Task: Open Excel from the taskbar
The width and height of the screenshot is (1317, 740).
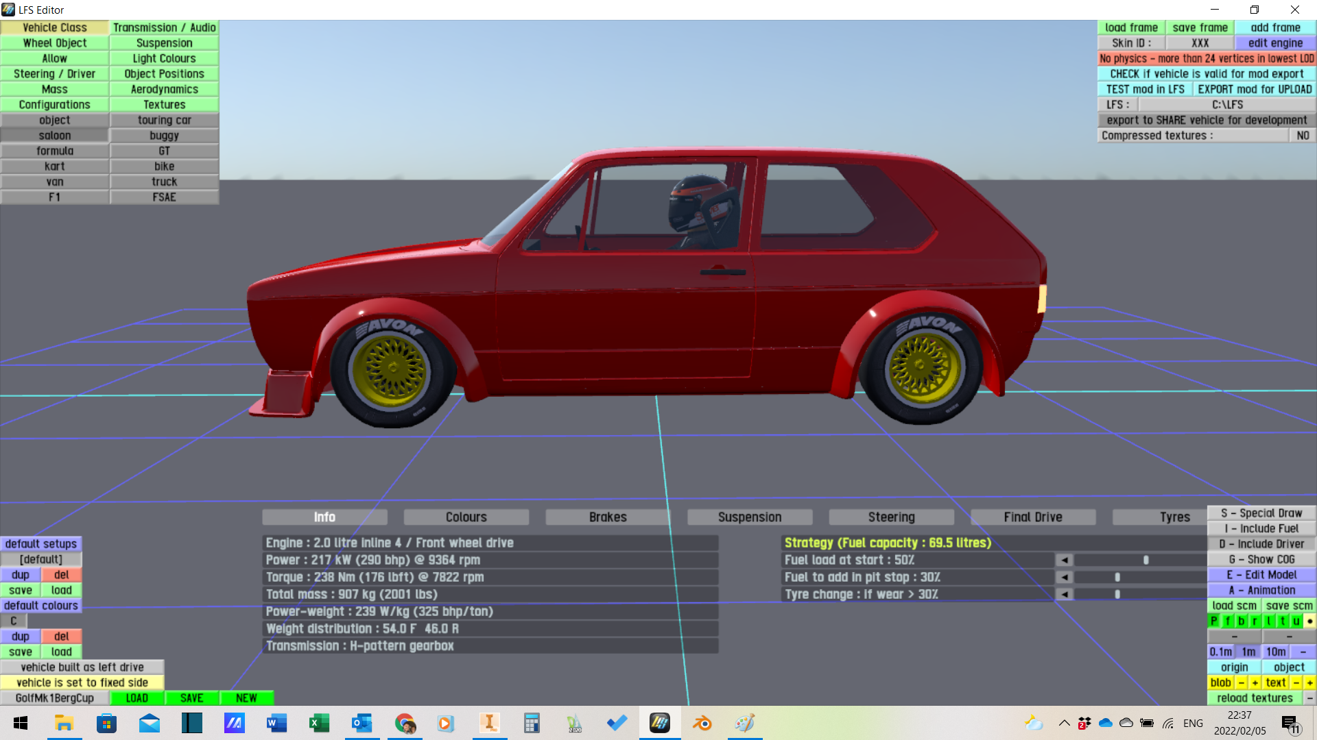Action: click(319, 723)
